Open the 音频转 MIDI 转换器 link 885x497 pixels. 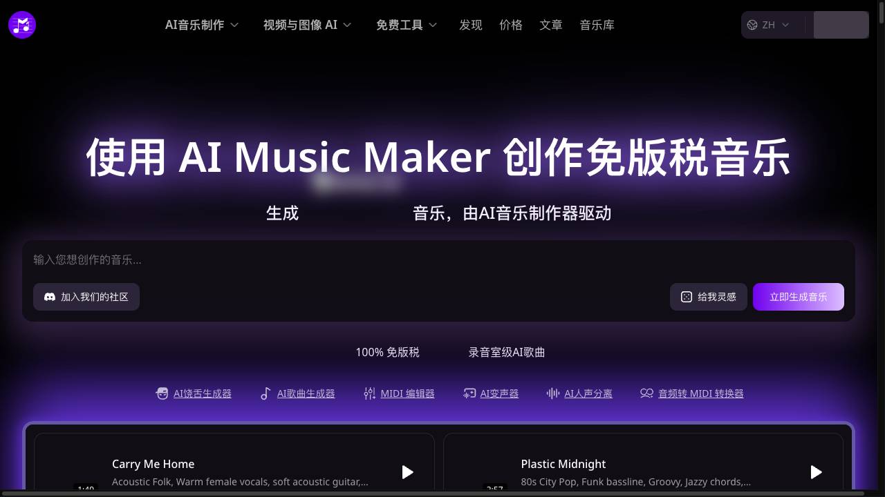pyautogui.click(x=701, y=393)
